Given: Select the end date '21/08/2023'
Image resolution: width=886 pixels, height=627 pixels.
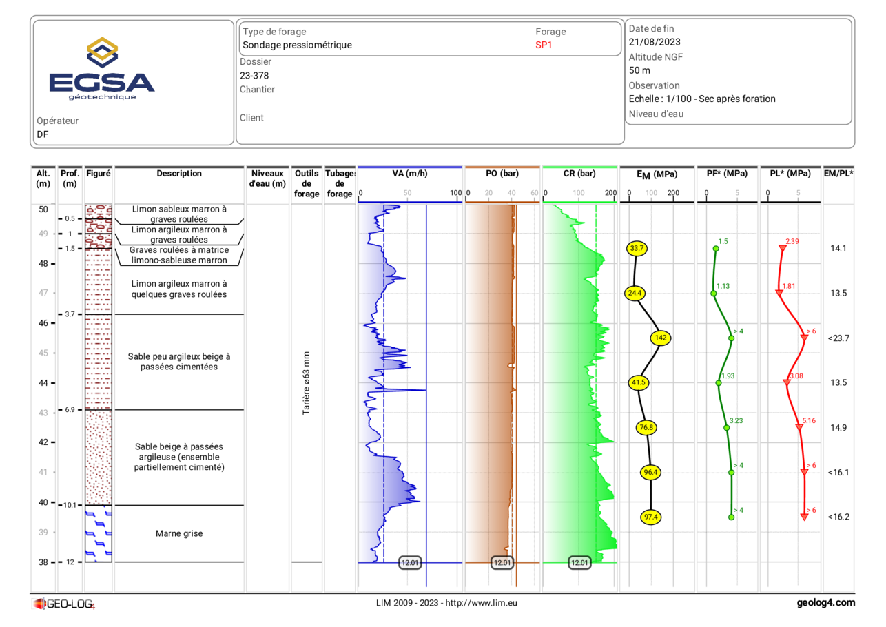Looking at the screenshot, I should click(655, 41).
